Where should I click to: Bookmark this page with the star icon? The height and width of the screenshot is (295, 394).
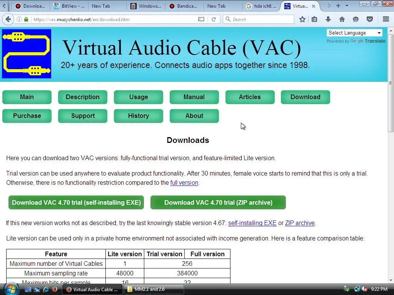[302, 19]
